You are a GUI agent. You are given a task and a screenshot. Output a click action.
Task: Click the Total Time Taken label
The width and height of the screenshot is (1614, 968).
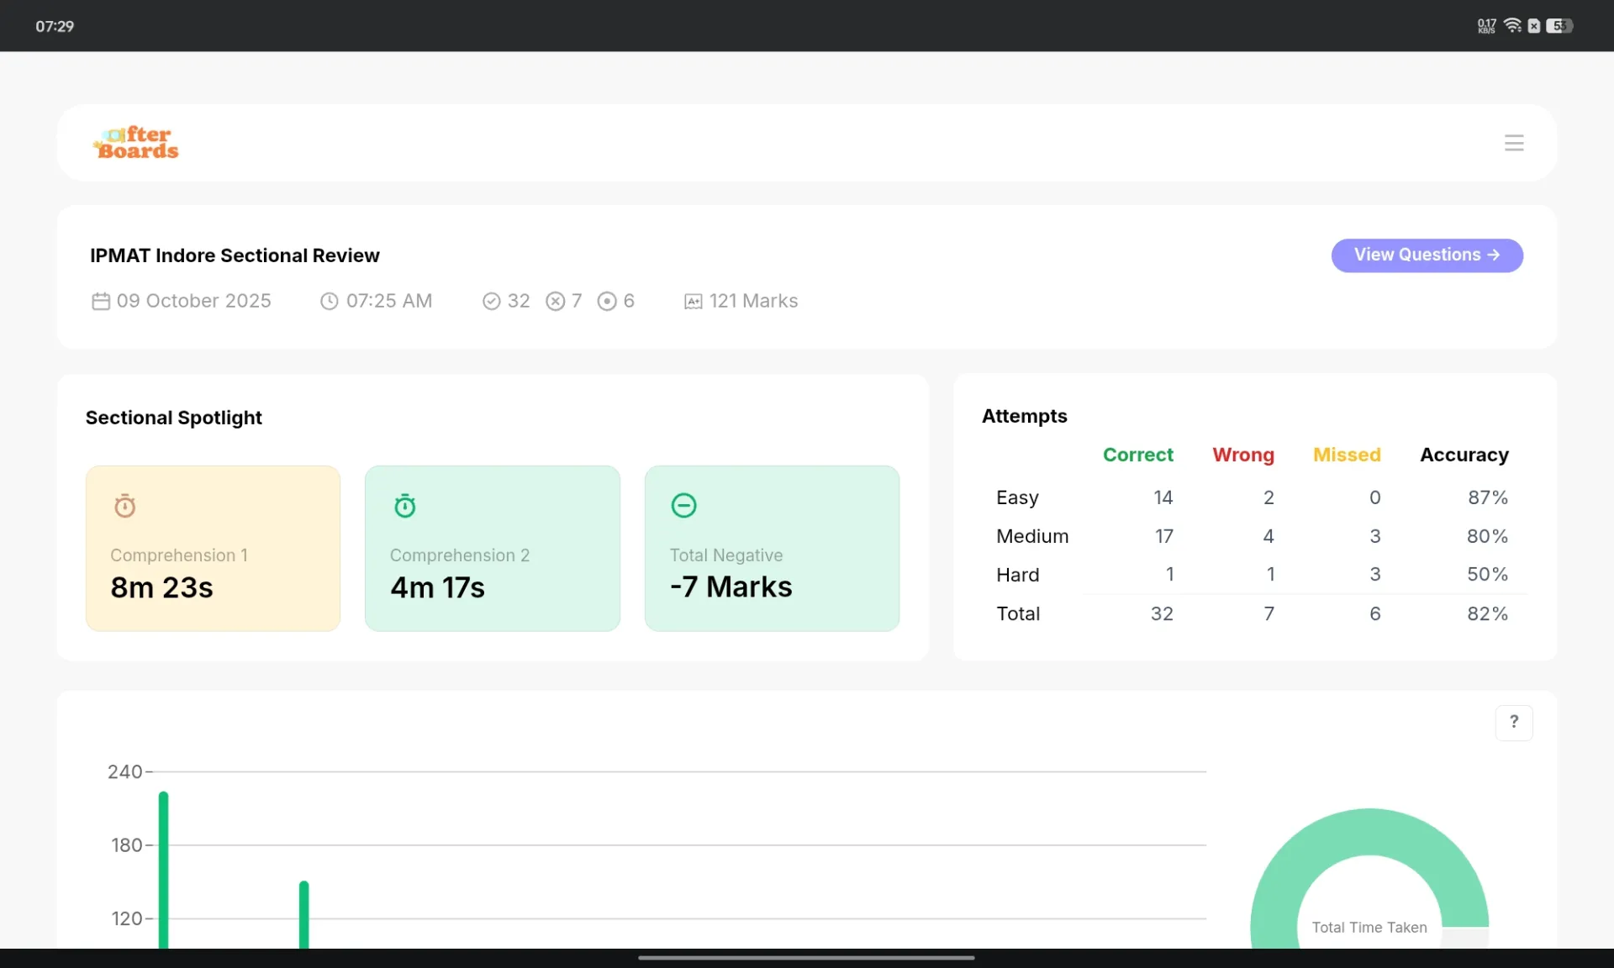tap(1369, 928)
